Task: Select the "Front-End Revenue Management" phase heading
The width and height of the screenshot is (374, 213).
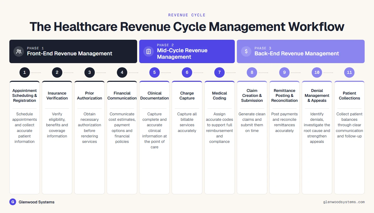Action: (70, 54)
